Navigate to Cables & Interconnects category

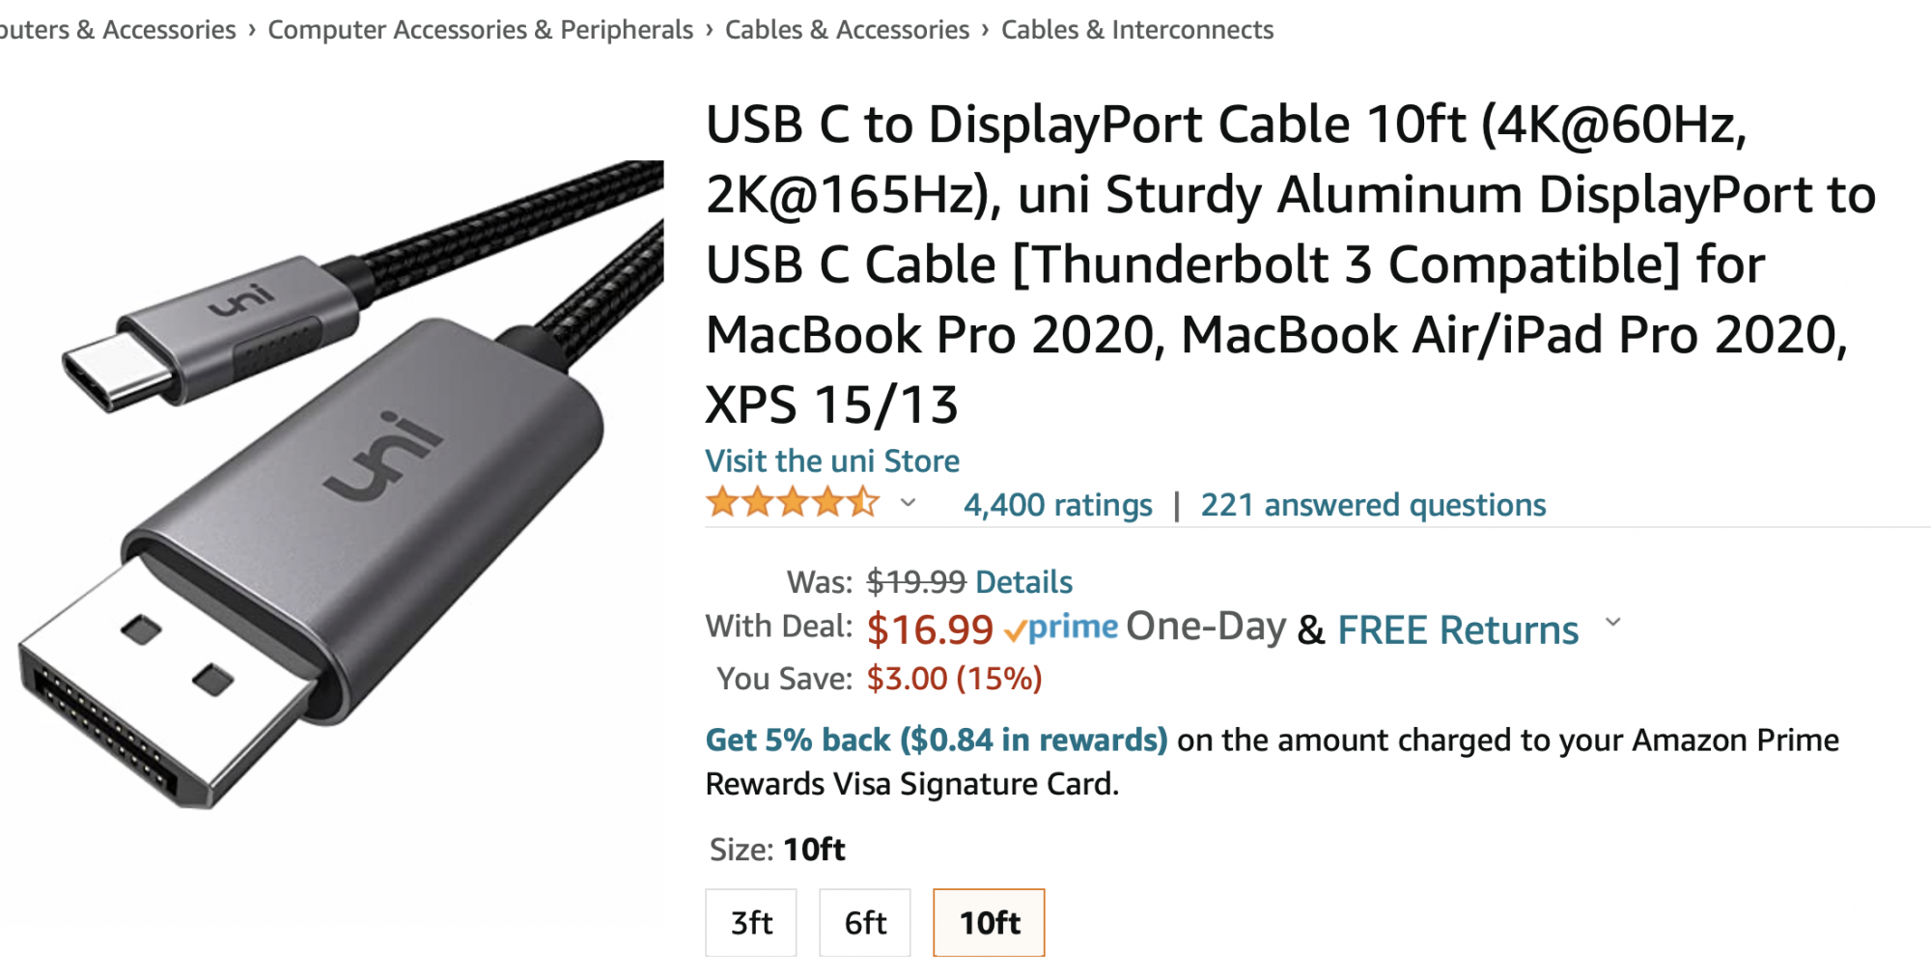click(1137, 30)
